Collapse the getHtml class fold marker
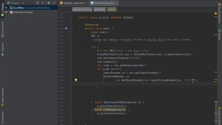 point(71,17)
